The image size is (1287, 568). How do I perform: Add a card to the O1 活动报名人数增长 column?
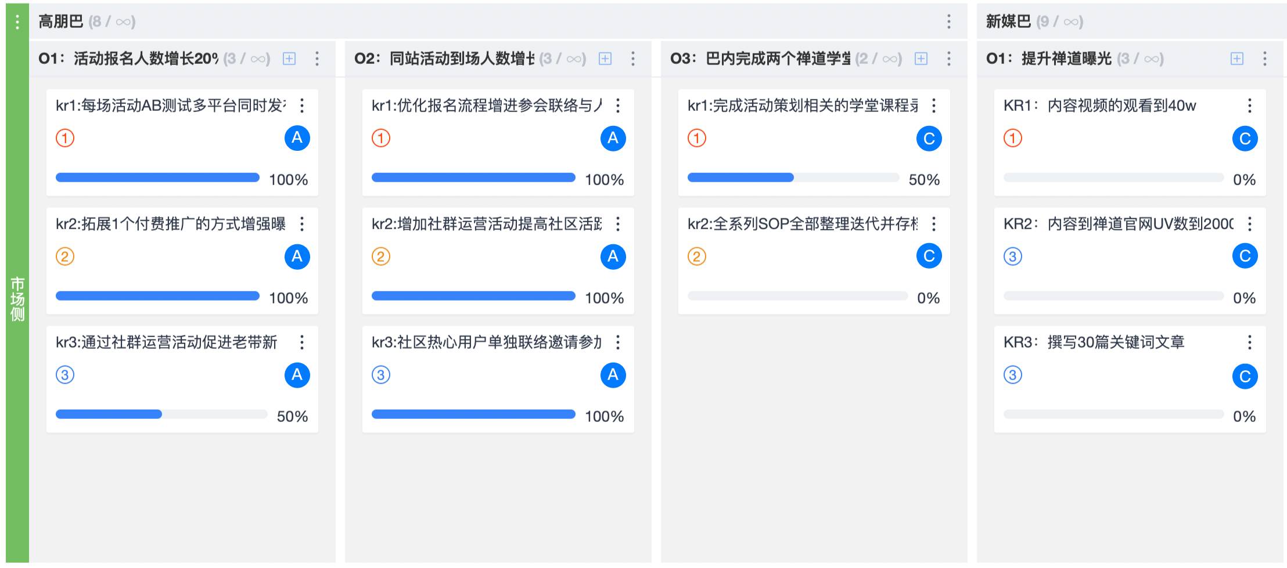(289, 59)
